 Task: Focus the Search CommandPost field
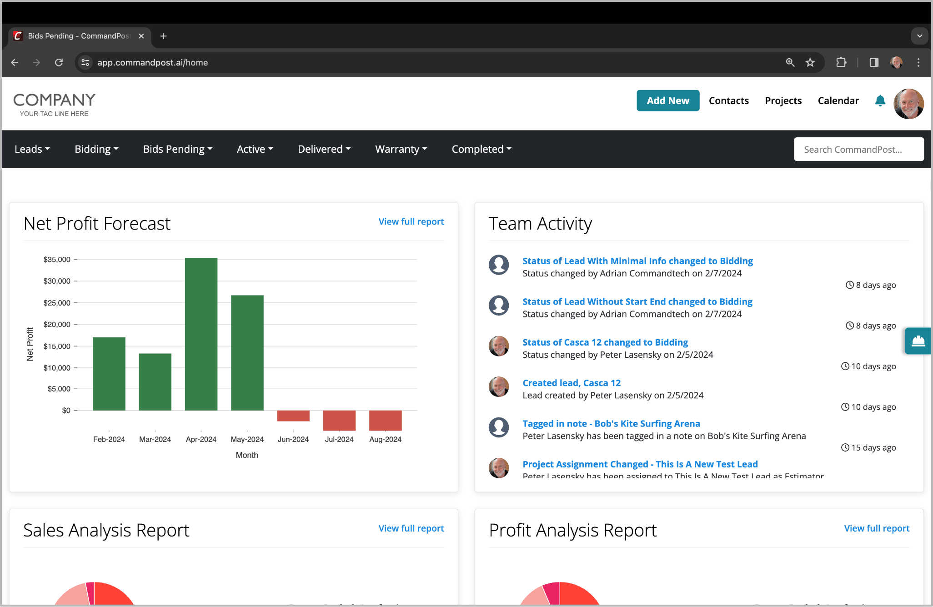[x=858, y=149]
